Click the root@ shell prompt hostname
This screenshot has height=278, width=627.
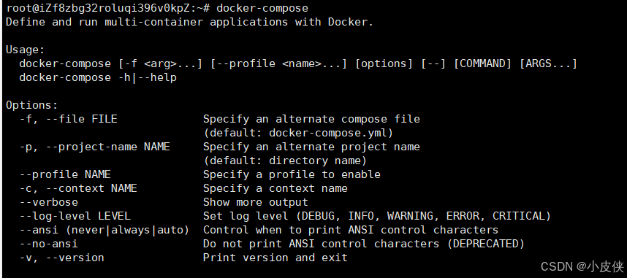point(107,8)
